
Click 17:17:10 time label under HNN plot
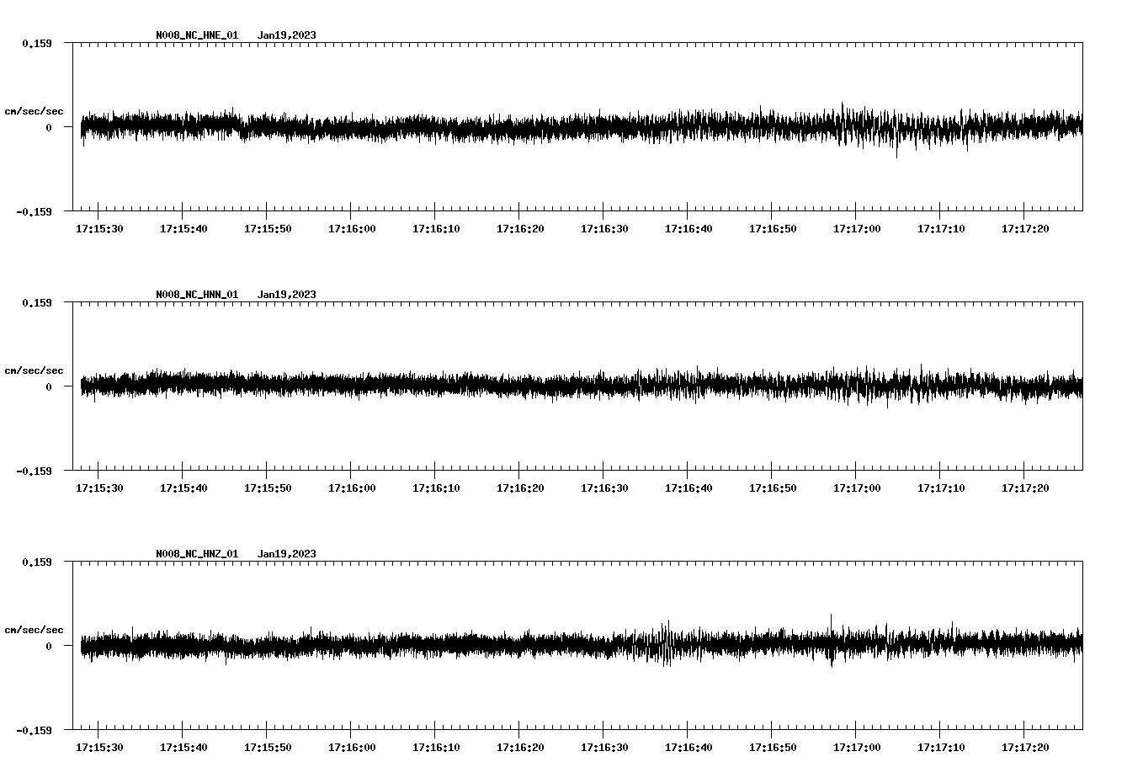click(941, 488)
